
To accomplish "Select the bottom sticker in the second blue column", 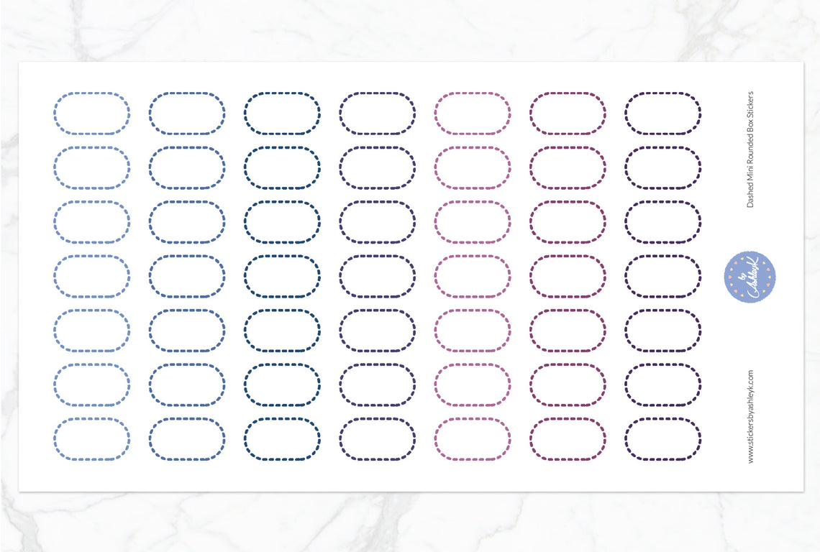I will [187, 439].
